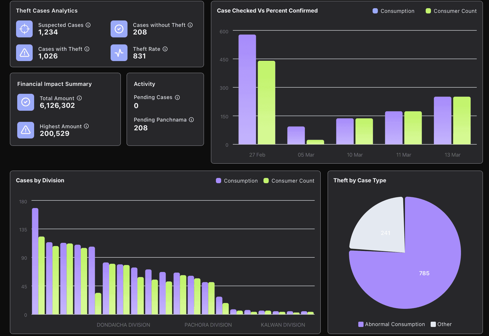Click the 27 Feb purple Consumption bar
Screen dimensions: 489x336
pyautogui.click(x=247, y=89)
